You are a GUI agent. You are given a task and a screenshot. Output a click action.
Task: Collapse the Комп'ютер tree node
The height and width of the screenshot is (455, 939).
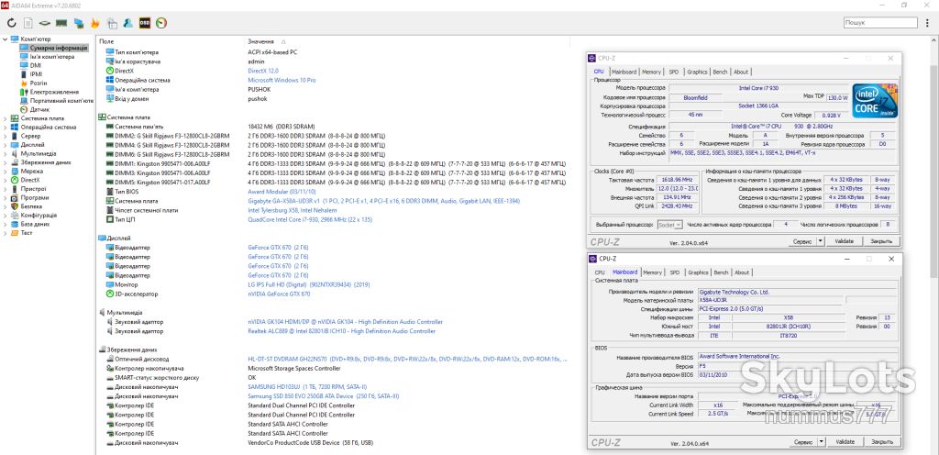(6, 39)
